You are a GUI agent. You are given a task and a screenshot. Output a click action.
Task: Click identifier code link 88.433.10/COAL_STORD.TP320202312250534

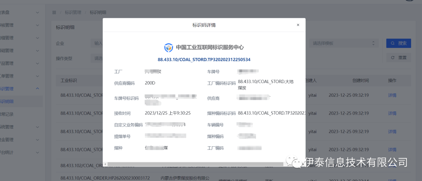(x=204, y=60)
